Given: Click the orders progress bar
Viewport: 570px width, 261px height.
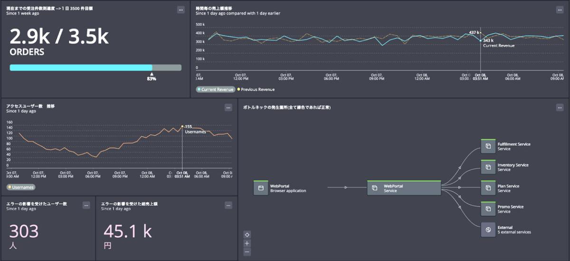Looking at the screenshot, I should (x=95, y=68).
